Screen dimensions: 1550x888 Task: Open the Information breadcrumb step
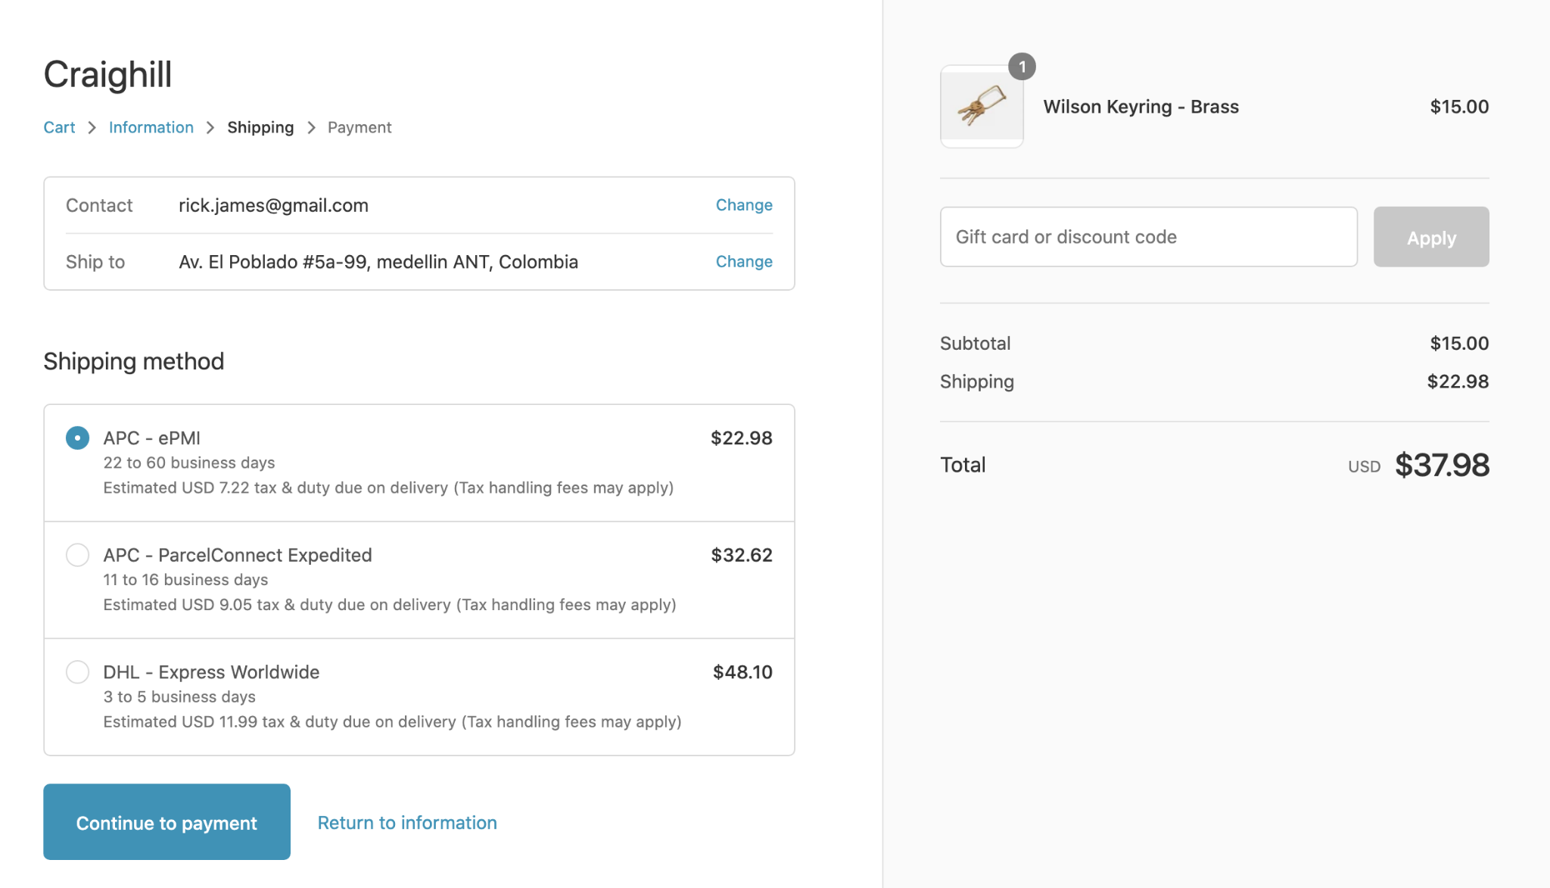pyautogui.click(x=151, y=128)
